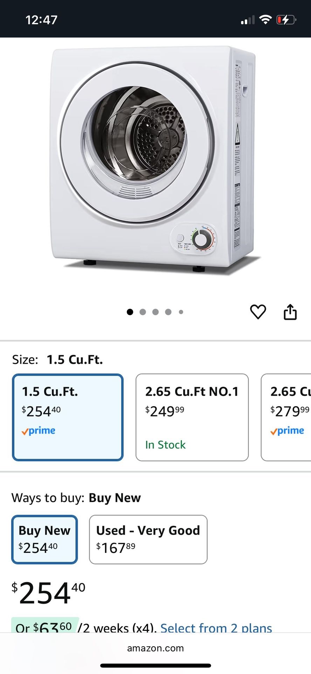
Task: Tap the heart wishlist icon
Action: pos(258,312)
